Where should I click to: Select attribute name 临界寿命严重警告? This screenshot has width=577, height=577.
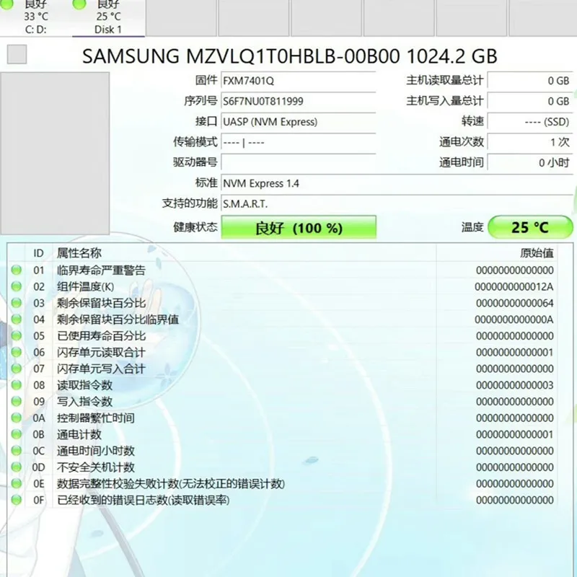pos(101,270)
